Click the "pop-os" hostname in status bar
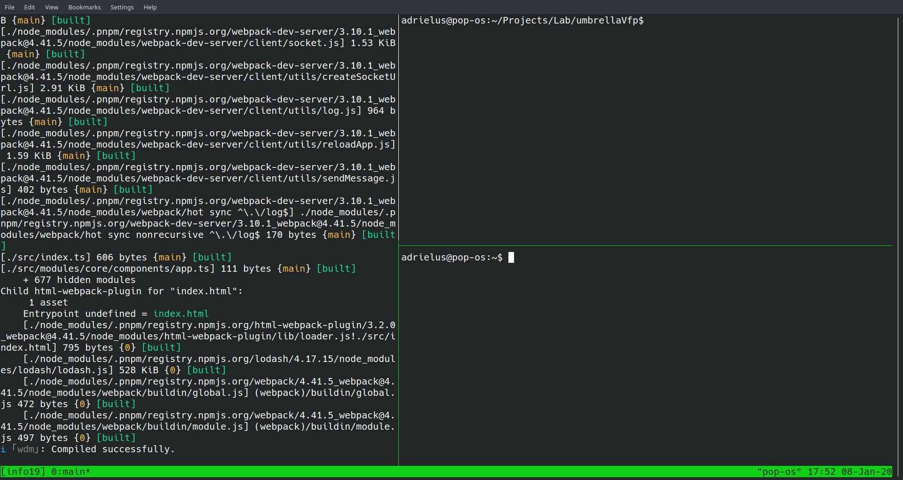The height and width of the screenshot is (480, 903). coord(779,472)
